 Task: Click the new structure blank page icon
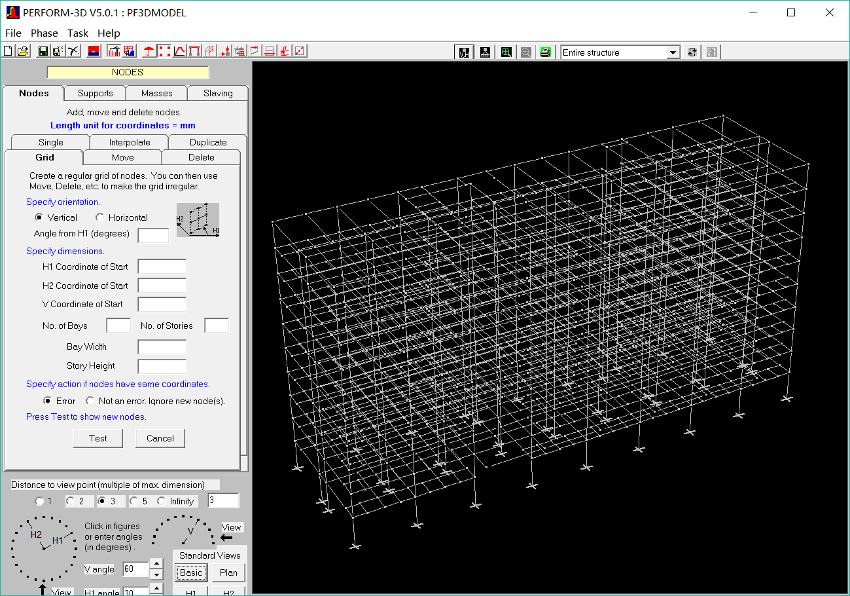(9, 51)
